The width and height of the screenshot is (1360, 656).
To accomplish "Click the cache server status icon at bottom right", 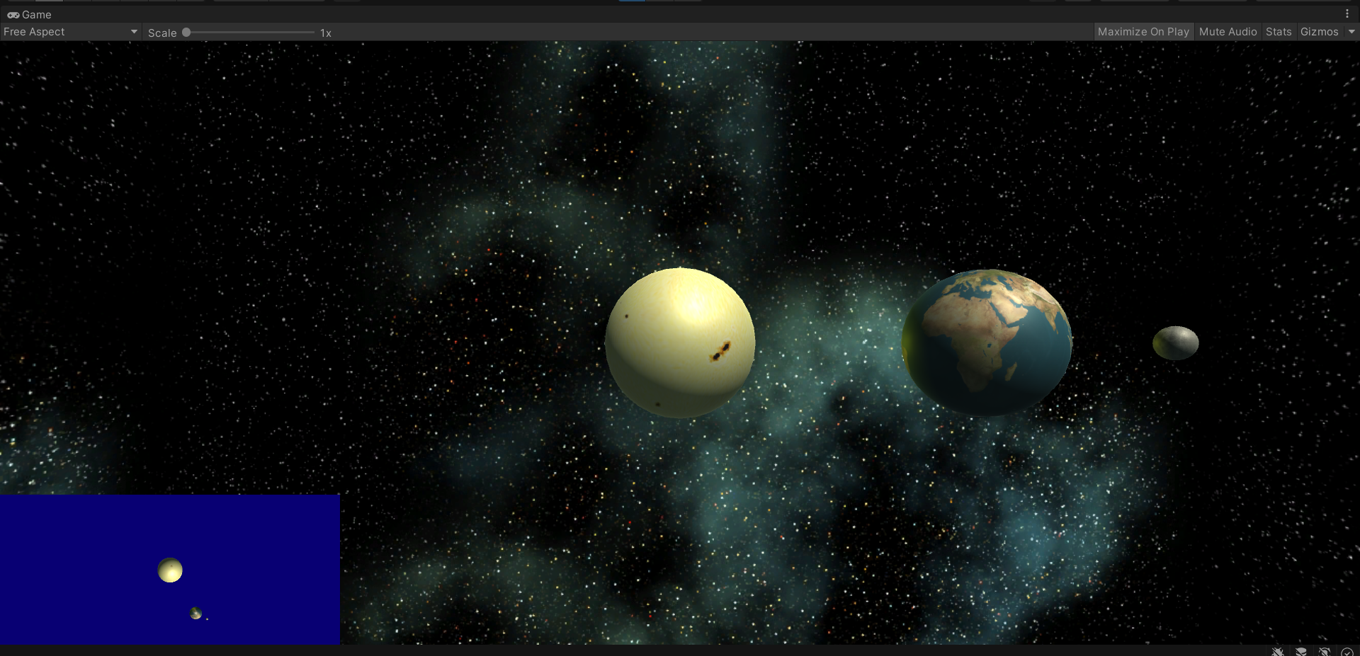I will click(x=1301, y=652).
